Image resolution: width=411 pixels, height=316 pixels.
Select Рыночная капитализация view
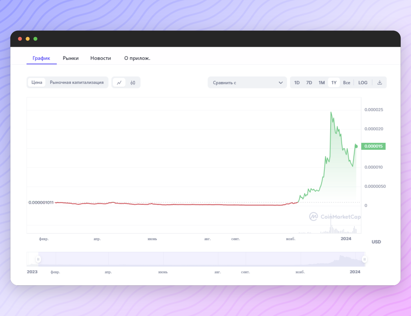point(77,82)
